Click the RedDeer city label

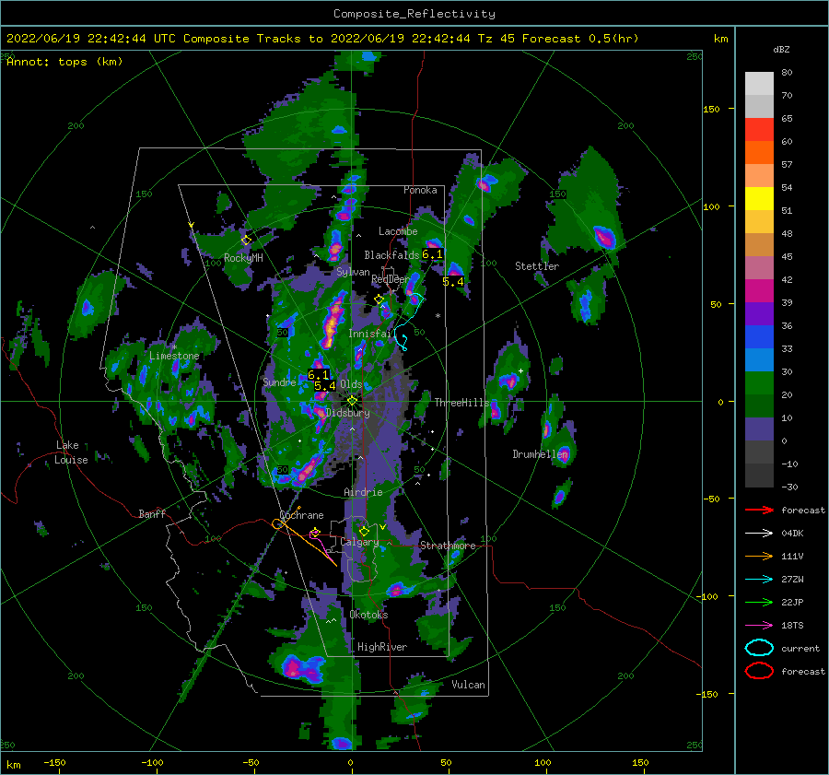point(391,279)
